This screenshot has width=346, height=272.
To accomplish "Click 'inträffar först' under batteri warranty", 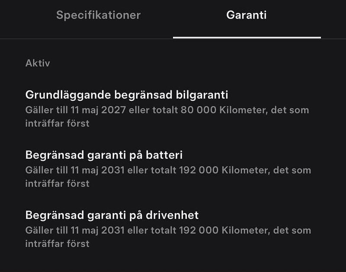I will (57, 183).
